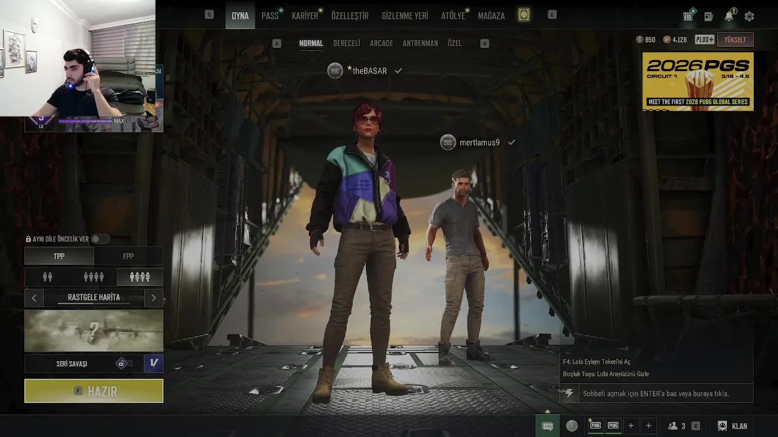Open the GİZLENME YERİ tab
Viewport: 778px width, 437px height.
(405, 16)
